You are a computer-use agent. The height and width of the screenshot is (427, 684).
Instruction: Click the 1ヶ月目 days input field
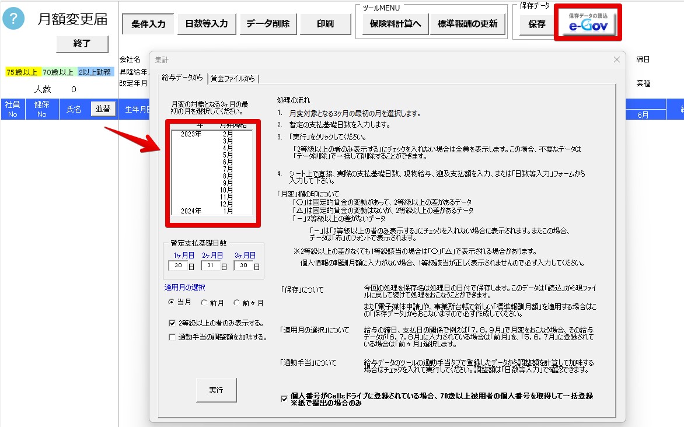[178, 265]
